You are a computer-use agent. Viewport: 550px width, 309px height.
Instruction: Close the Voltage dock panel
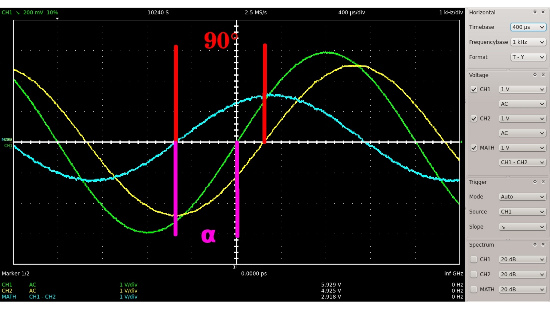[x=543, y=75]
